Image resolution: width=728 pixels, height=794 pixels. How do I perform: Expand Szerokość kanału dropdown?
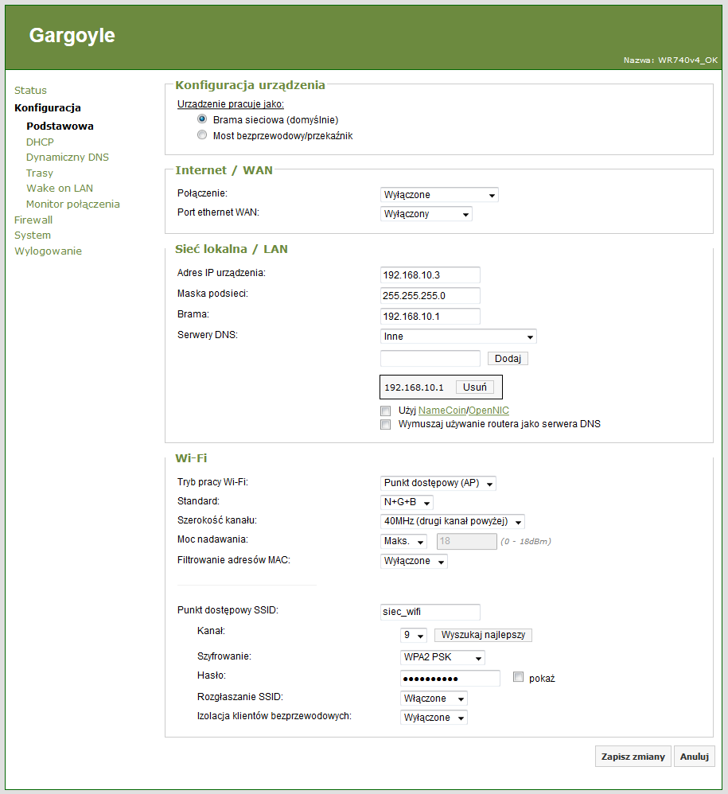tap(453, 522)
